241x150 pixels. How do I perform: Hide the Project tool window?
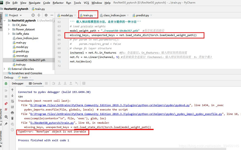tap(52, 15)
